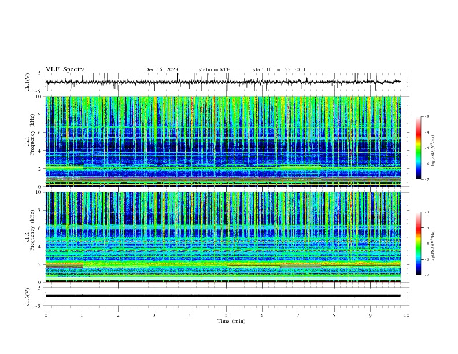Viewport: 458px width, 354px height.
Task: Click the 'ch.3(V)' axis label
Action: click(x=28, y=297)
